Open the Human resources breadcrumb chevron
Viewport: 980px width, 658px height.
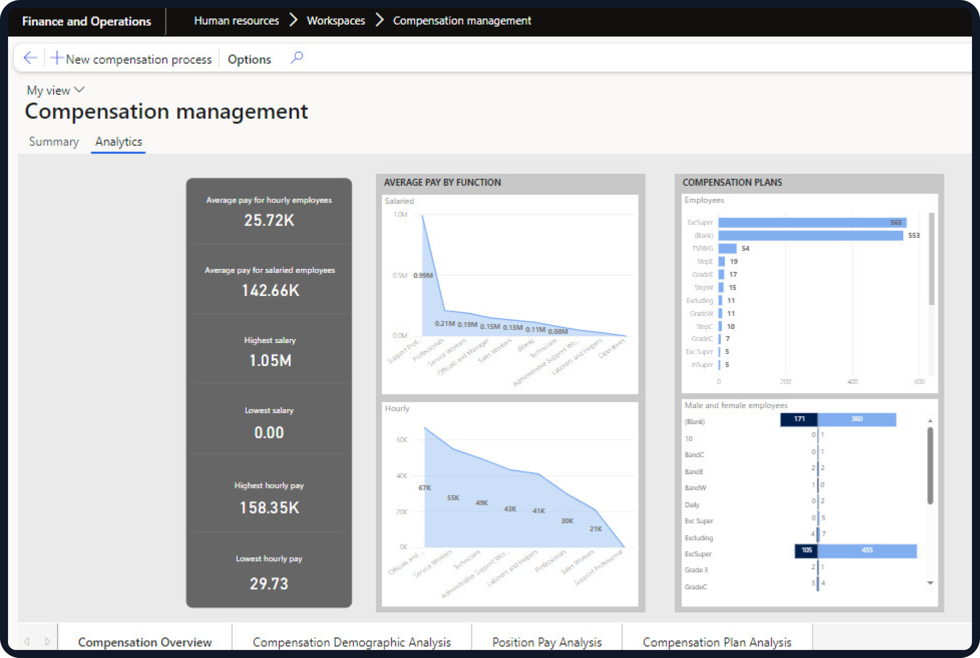[x=293, y=21]
